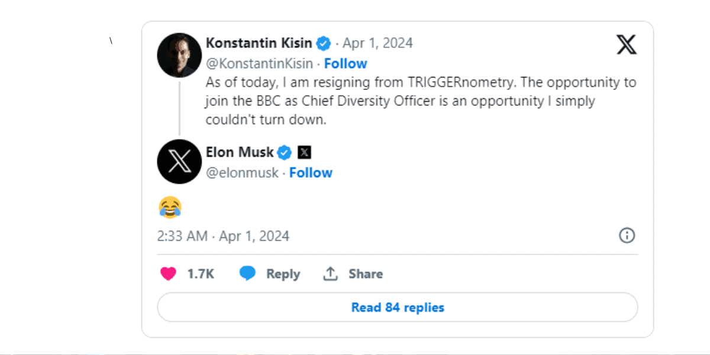Click the X logo in top right corner

click(x=627, y=44)
